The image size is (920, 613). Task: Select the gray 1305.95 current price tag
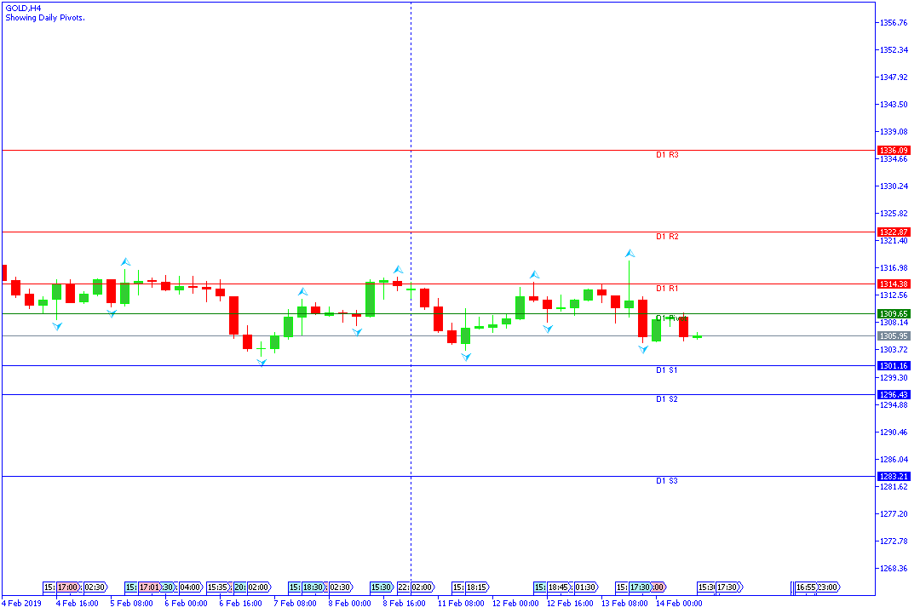[894, 336]
